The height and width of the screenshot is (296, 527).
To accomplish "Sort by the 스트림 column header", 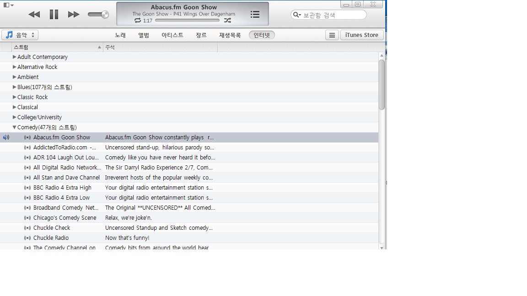I will (57, 48).
